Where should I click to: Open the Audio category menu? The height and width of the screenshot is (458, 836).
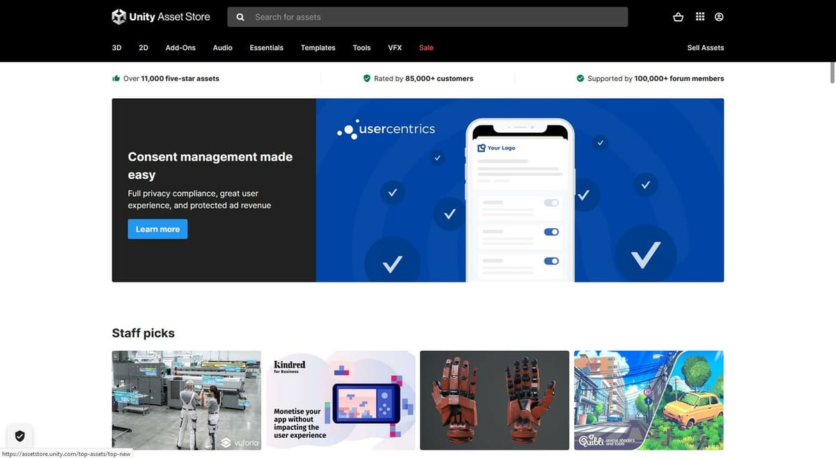tap(222, 47)
